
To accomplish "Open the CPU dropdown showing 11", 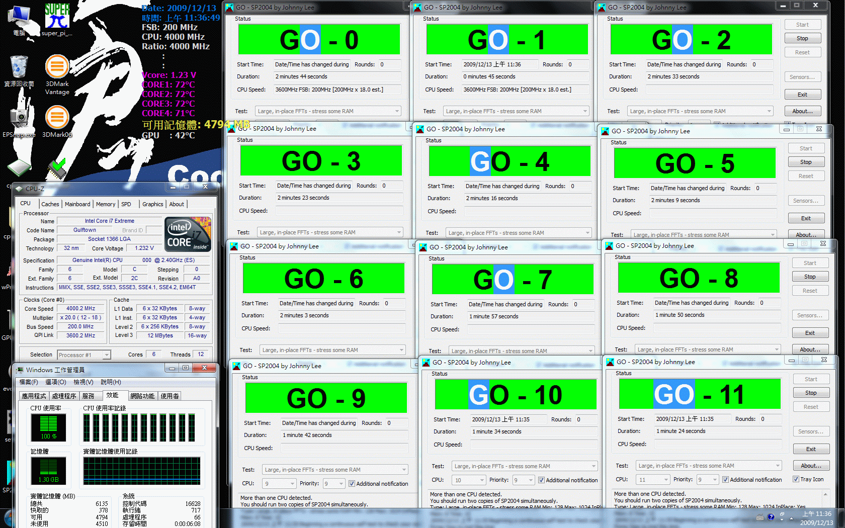I will pyautogui.click(x=653, y=480).
